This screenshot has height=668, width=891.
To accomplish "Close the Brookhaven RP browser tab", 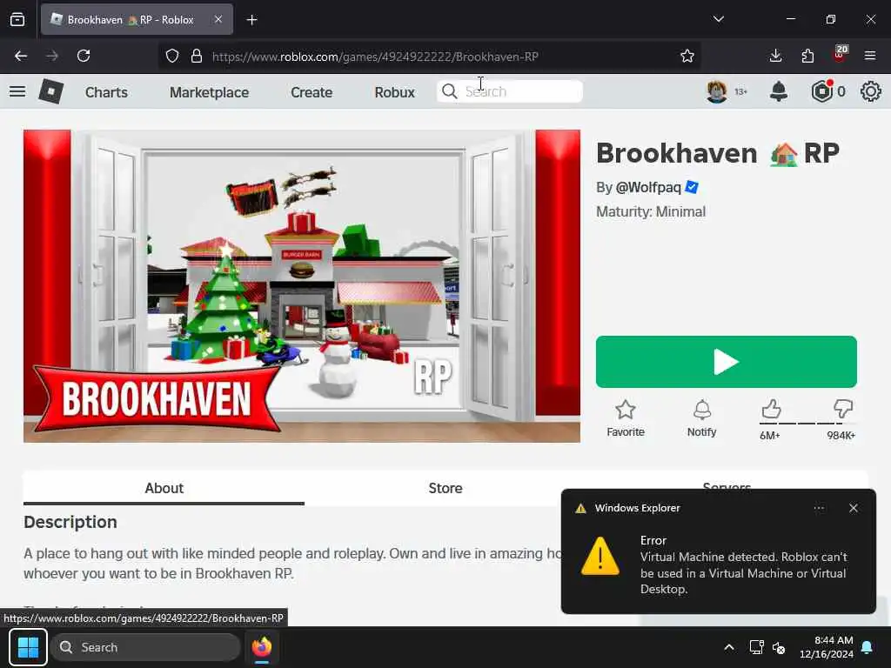I will click(218, 19).
